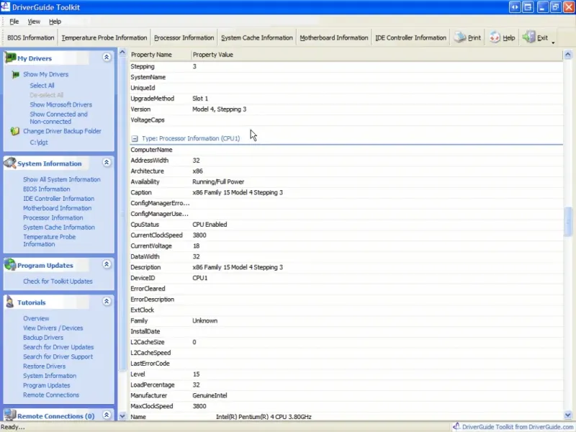This screenshot has height=432, width=576.
Task: Click Show Connected and Non-connected link
Action: [59, 118]
